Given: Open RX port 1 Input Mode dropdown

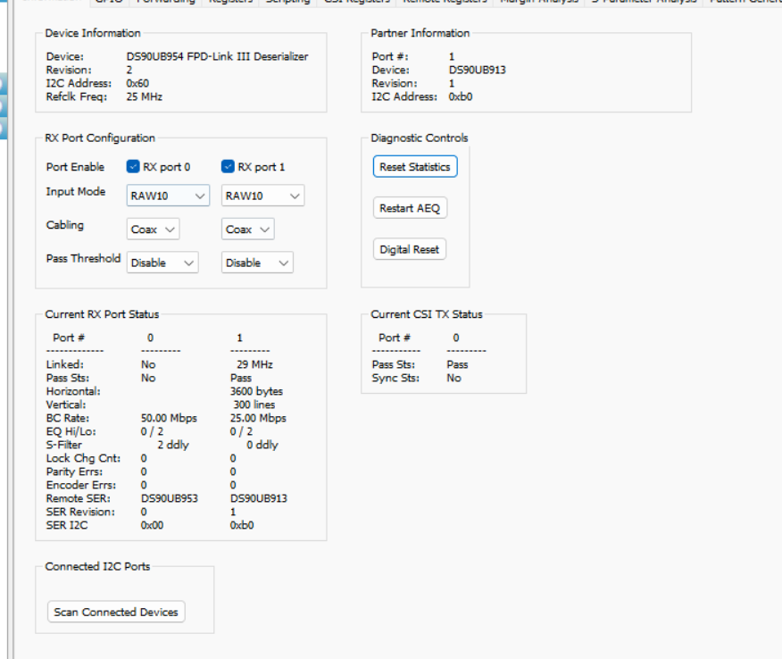Looking at the screenshot, I should (x=262, y=196).
